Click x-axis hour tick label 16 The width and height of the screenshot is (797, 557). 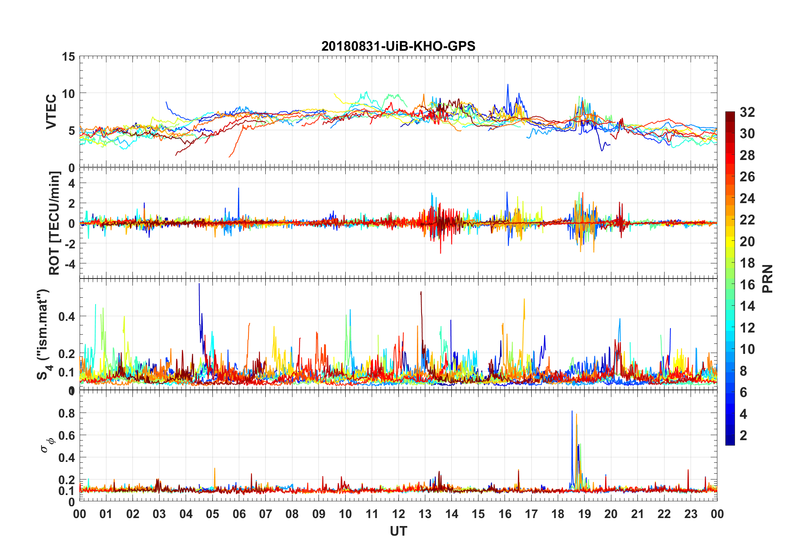pos(505,514)
